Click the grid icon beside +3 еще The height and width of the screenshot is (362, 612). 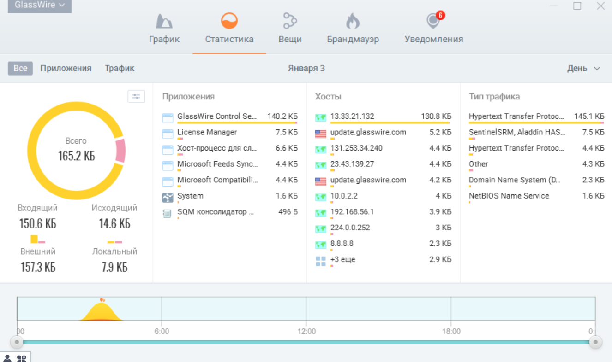click(x=321, y=261)
